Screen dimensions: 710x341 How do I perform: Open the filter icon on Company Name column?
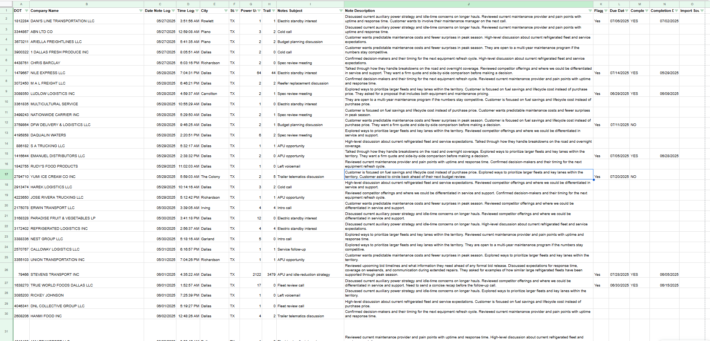click(x=141, y=11)
